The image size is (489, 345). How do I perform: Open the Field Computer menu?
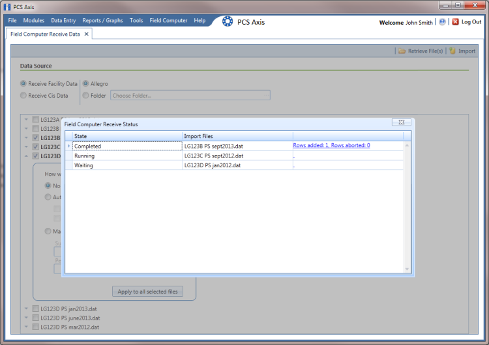168,21
